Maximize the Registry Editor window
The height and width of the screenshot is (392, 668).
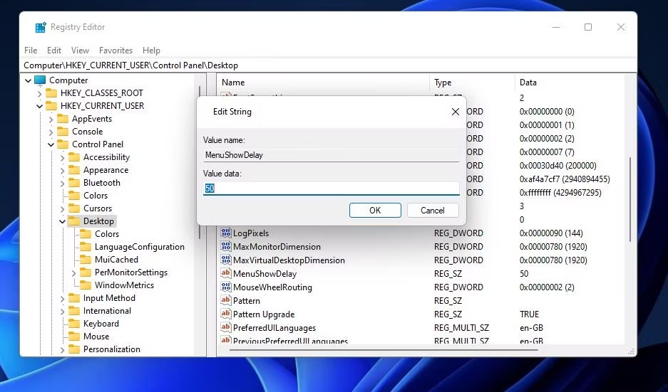(x=588, y=27)
